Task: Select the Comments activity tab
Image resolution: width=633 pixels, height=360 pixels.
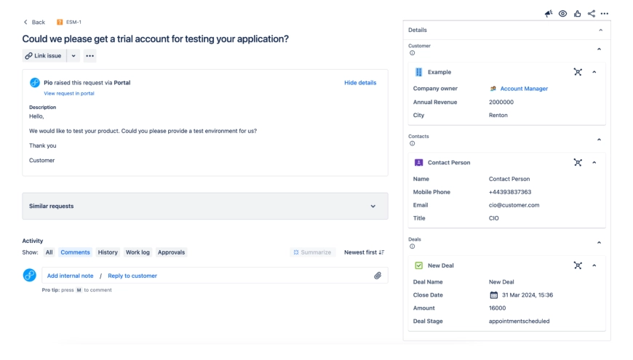Action: click(x=75, y=252)
